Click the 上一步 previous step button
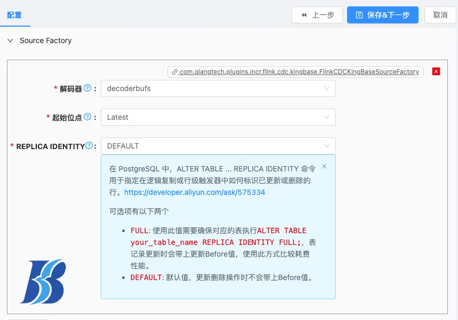The width and height of the screenshot is (458, 320). 317,15
